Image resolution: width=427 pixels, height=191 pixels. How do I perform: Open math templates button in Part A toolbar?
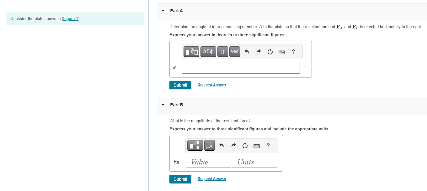point(192,52)
